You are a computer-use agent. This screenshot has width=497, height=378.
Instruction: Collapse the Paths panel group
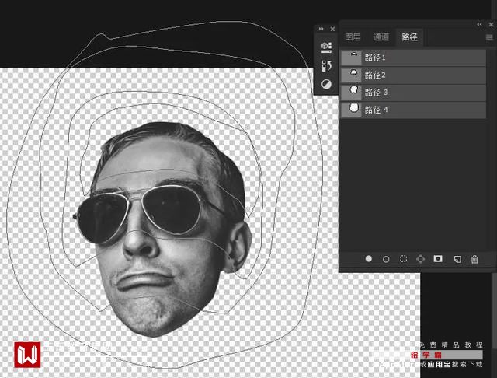479,24
